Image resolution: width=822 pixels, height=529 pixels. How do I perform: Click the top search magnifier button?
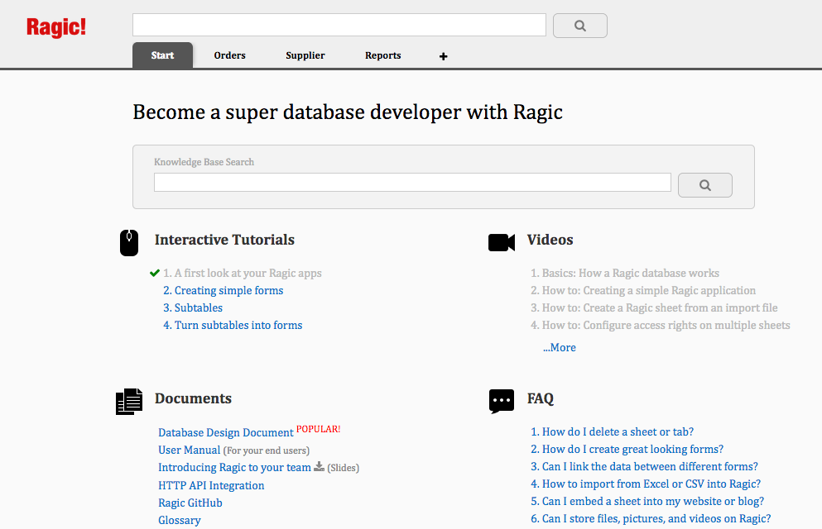point(579,26)
